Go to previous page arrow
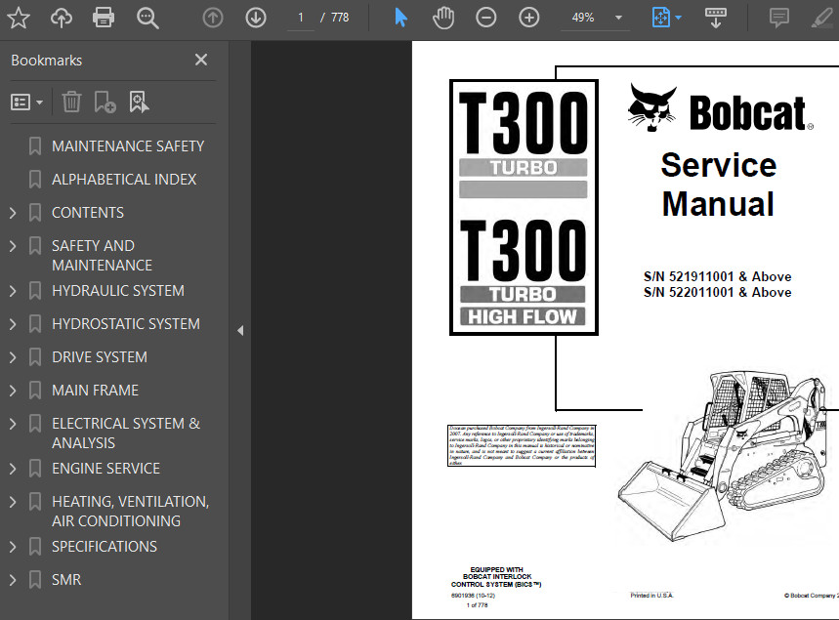The image size is (839, 620). 213,18
